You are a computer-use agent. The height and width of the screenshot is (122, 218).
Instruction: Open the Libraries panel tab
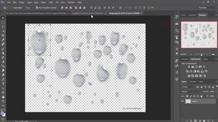(x=185, y=59)
